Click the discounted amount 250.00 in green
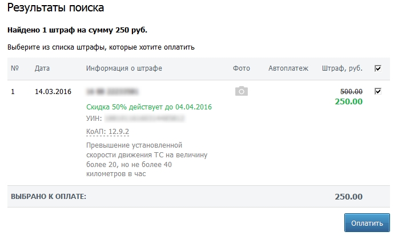Screen dimensions: 394x236 tap(348, 101)
